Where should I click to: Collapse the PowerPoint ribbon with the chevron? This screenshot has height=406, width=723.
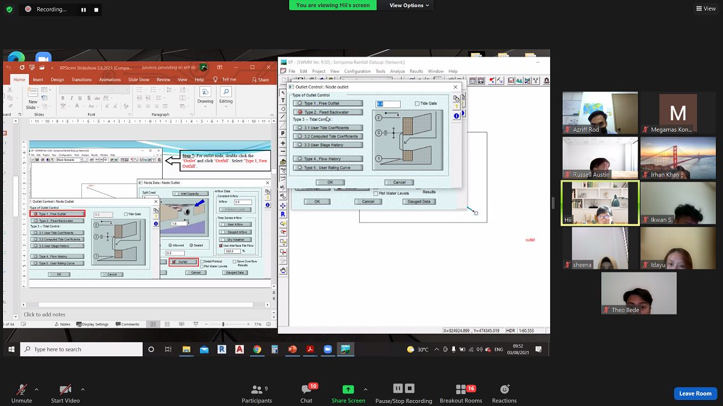click(272, 115)
